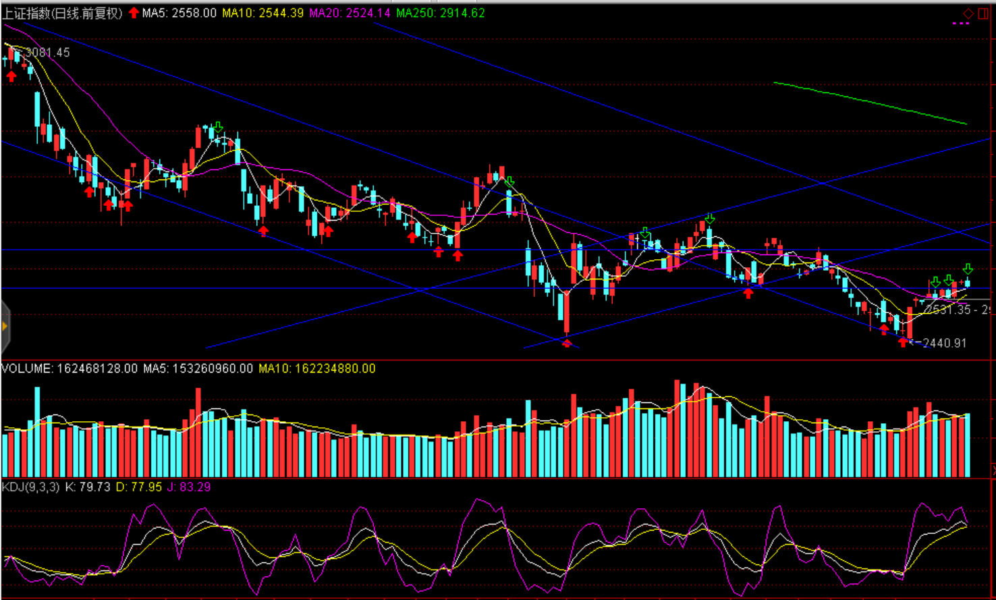Click the red up arrow beside the chart title

click(x=134, y=13)
